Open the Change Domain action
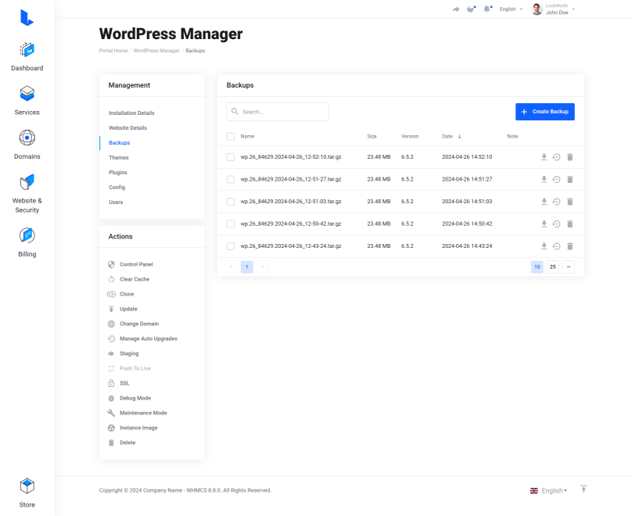The height and width of the screenshot is (516, 632). coord(134,324)
